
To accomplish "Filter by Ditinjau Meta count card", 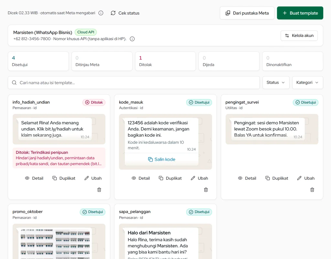I will point(102,61).
